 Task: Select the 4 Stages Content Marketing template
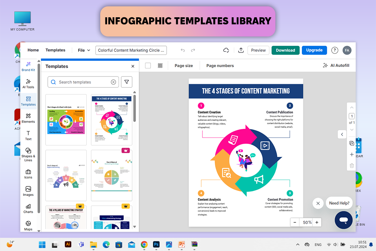112,120
